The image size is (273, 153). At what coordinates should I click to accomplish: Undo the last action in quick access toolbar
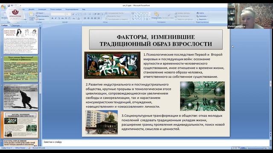coord(12,6)
